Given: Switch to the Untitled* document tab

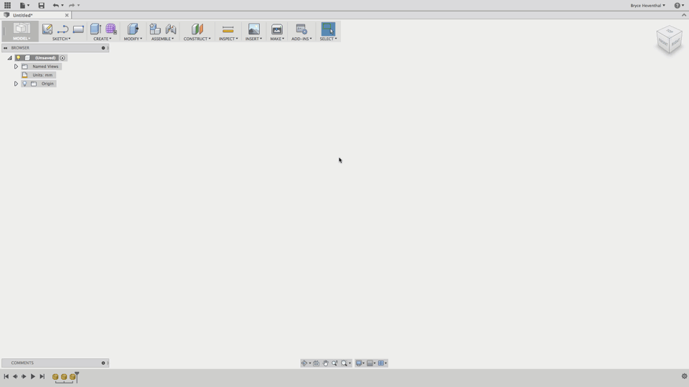Looking at the screenshot, I should 23,15.
